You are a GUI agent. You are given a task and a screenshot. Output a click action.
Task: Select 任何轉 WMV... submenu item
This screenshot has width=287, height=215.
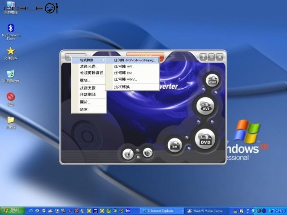point(132,79)
